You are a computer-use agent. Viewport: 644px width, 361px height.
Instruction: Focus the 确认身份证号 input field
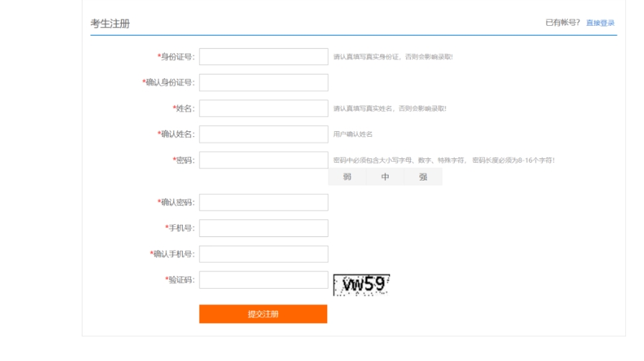[x=264, y=82]
